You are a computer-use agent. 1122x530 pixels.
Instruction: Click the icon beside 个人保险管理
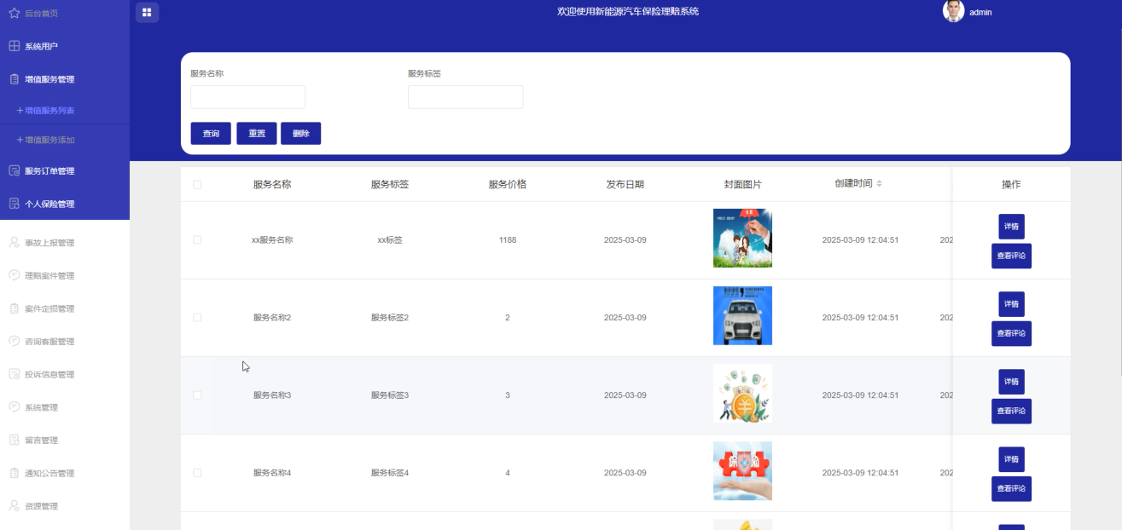(x=14, y=205)
